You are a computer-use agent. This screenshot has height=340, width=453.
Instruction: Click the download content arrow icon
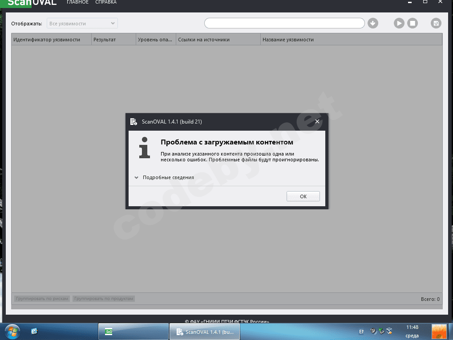[x=373, y=23]
